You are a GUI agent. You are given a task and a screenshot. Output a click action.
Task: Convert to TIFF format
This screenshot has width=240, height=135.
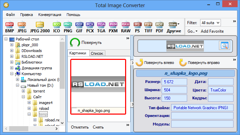(x=148, y=27)
